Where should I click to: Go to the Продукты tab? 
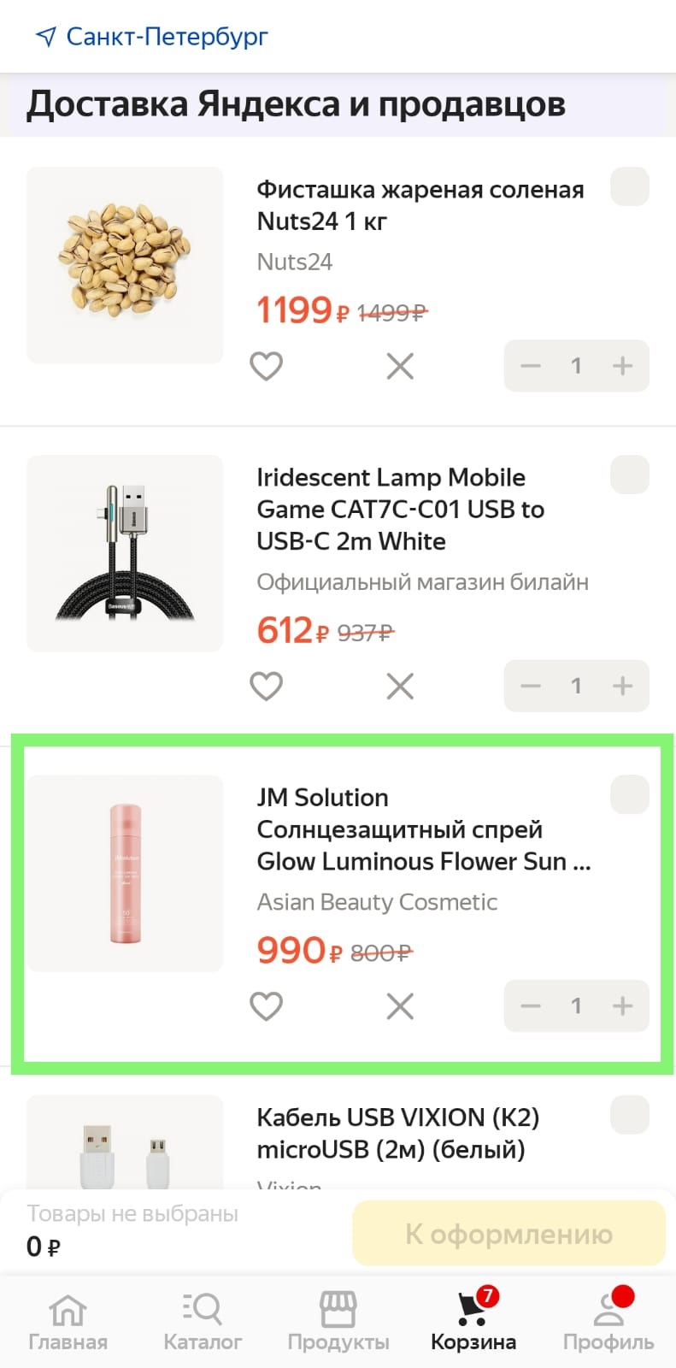pyautogui.click(x=338, y=1321)
